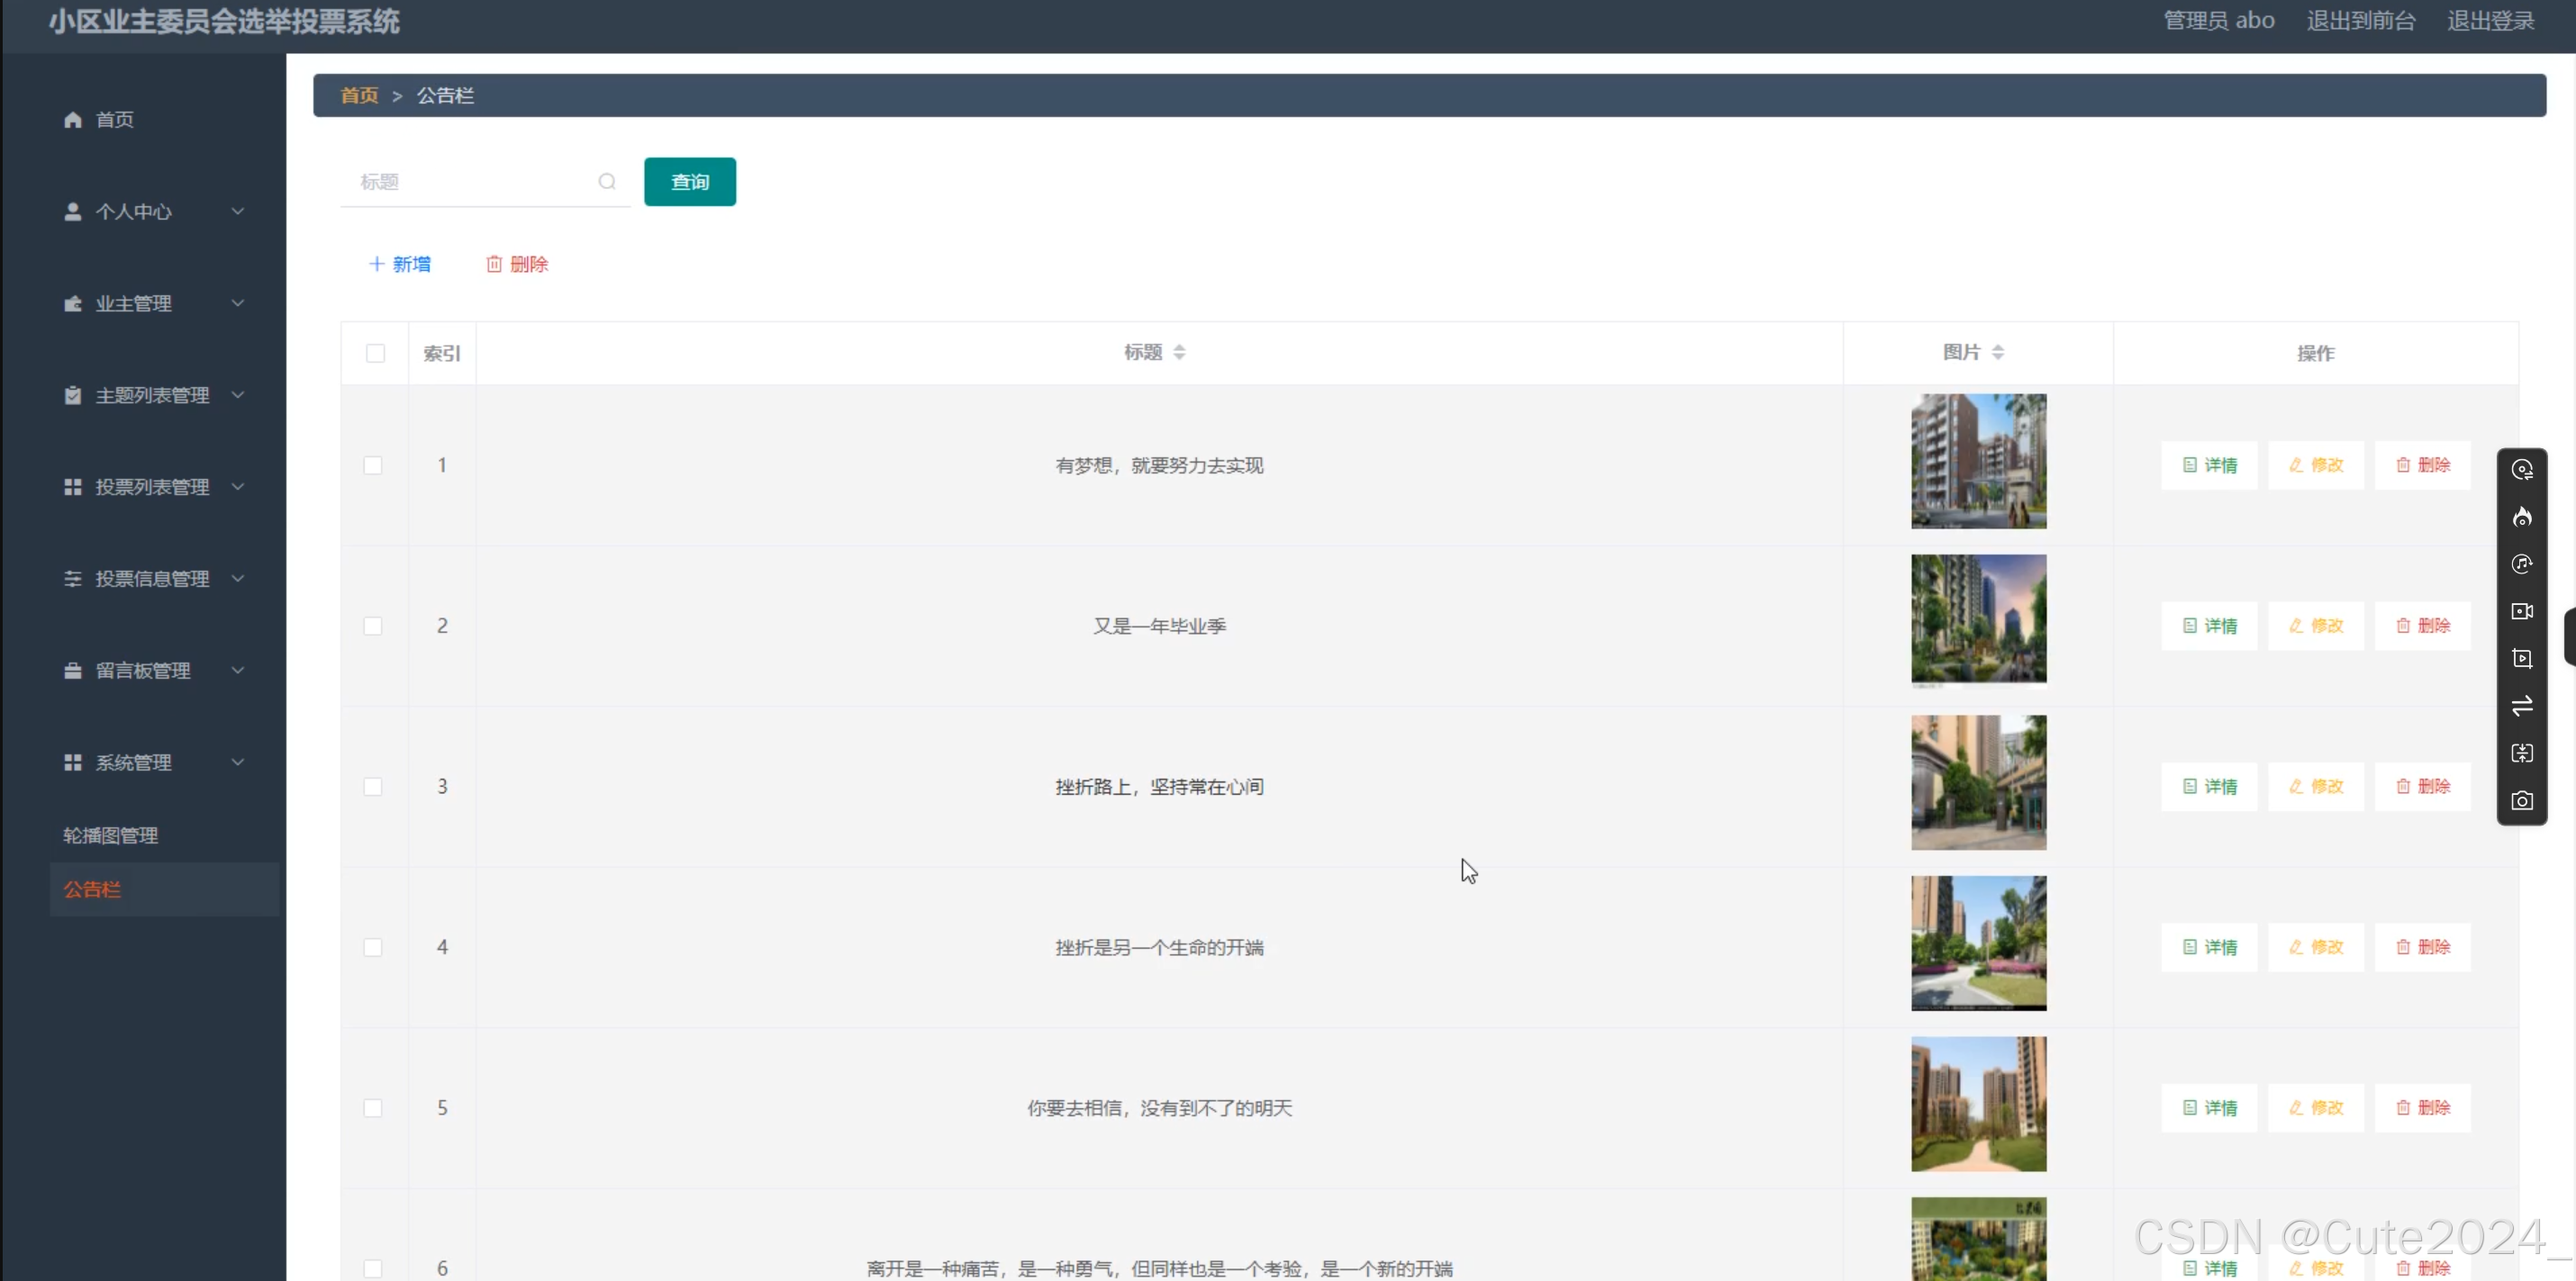The width and height of the screenshot is (2576, 1281).
Task: Open 详情 for row 有梦想，就要努力去实现
Action: (x=2209, y=465)
